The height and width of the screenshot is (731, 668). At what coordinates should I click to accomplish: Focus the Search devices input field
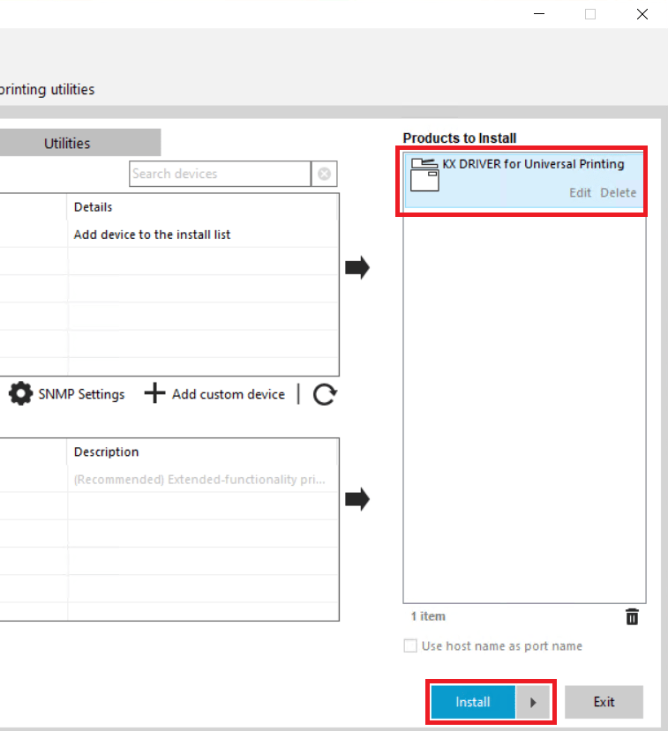220,174
